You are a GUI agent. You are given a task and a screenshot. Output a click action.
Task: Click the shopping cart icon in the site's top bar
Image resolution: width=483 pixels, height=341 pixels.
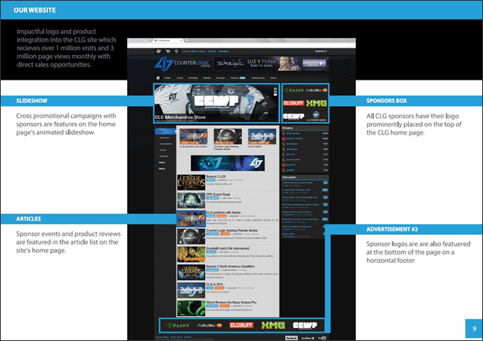click(168, 51)
